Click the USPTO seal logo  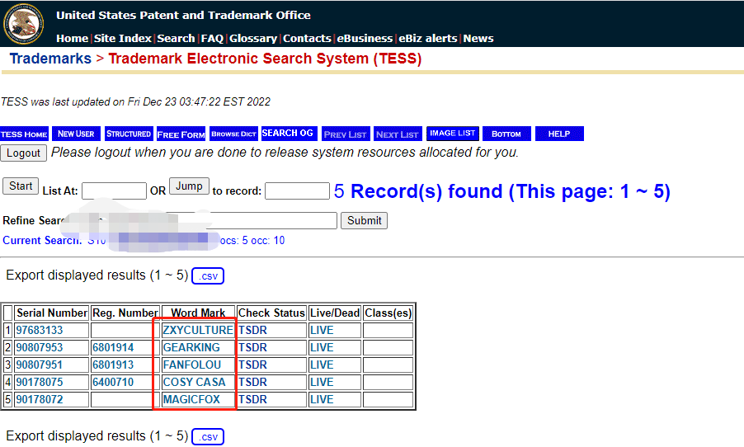[x=24, y=23]
